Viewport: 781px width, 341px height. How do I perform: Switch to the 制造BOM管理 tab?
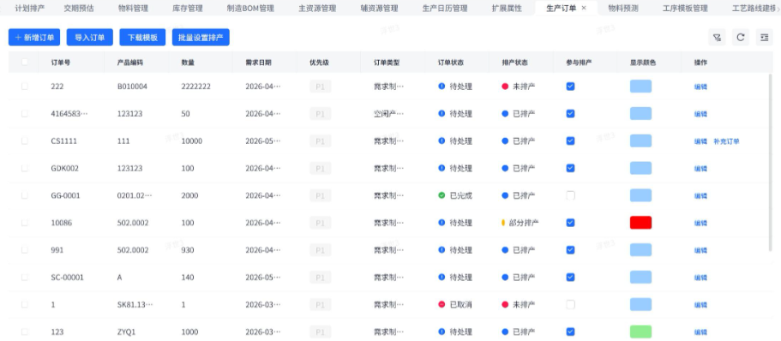click(250, 8)
